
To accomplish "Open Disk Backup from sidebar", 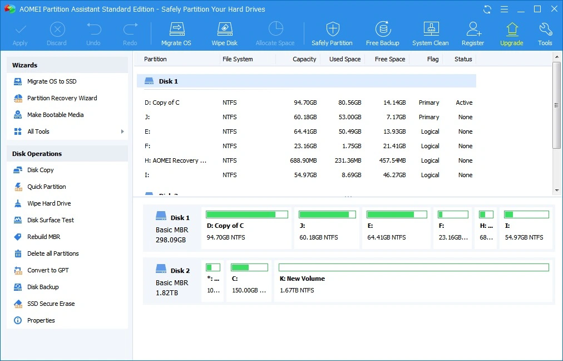I will pos(67,287).
